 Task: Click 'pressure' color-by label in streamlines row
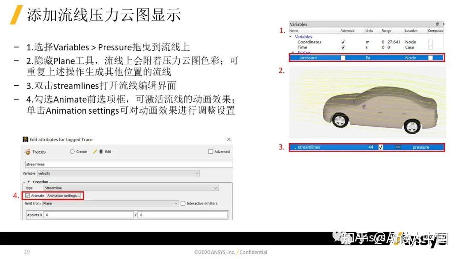[421, 147]
